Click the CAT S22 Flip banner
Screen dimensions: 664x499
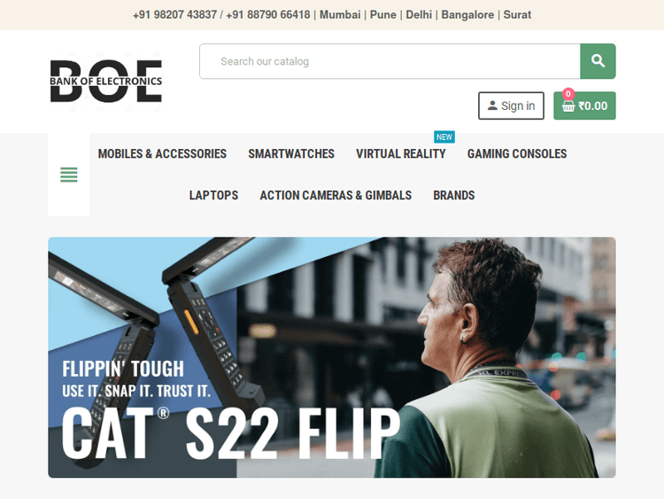(332, 357)
